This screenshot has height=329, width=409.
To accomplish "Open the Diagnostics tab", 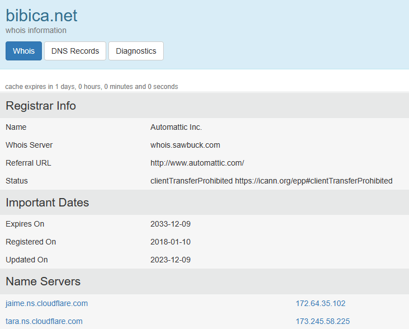I will point(136,51).
